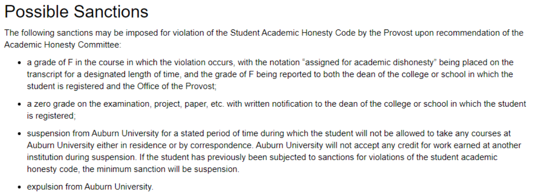Viewport: 533px width, 196px height.
Task: Click the third bullet point marker
Action: [x=20, y=134]
